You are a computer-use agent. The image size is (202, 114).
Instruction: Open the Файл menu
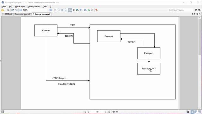4,6
